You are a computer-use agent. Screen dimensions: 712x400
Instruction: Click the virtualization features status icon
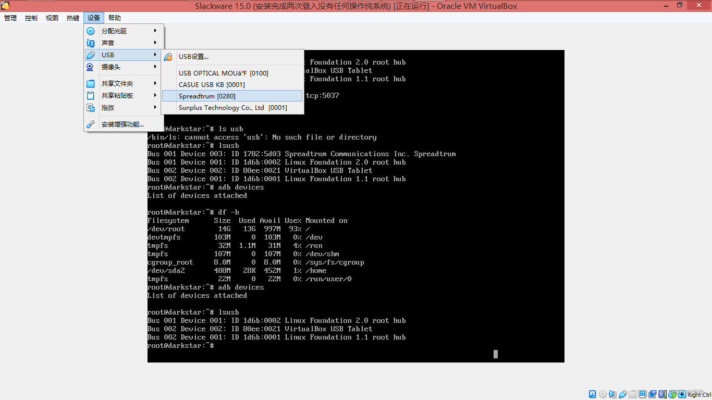661,394
